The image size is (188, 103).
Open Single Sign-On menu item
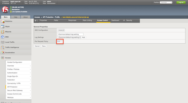[19, 76]
